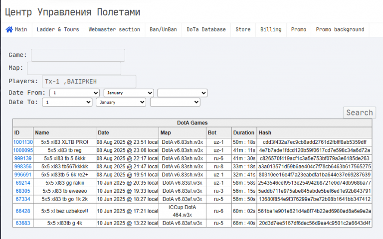The height and width of the screenshot is (239, 383).
Task: Click the Duration column header
Action: point(244,132)
